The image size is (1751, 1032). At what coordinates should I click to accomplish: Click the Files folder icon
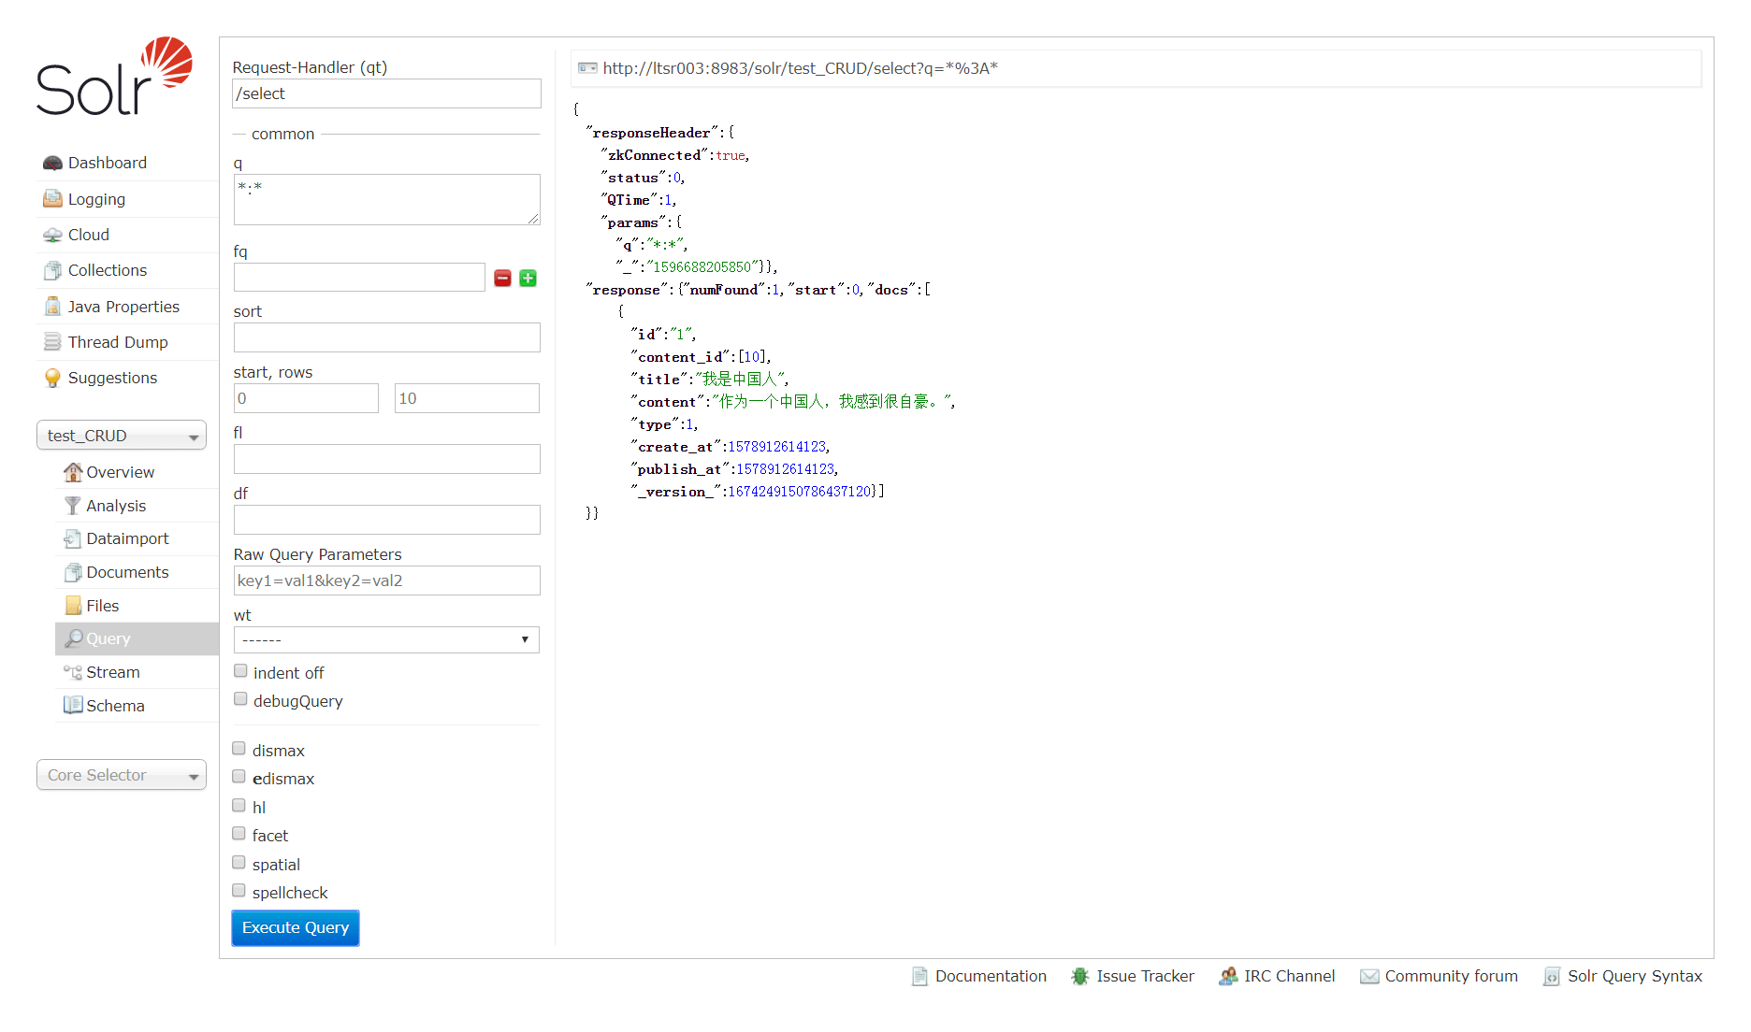pos(73,606)
